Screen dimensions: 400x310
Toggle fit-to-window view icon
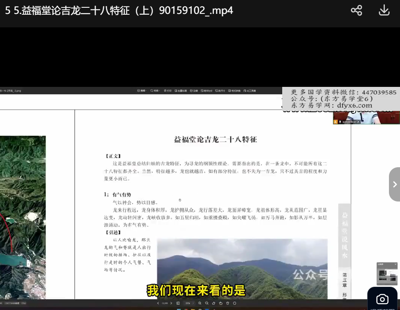pyautogui.click(x=178, y=303)
